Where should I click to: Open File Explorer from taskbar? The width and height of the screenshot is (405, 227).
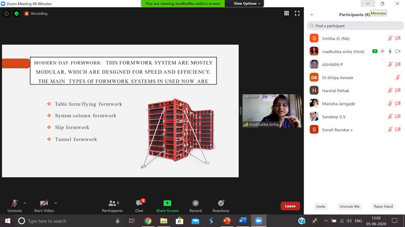click(164, 221)
